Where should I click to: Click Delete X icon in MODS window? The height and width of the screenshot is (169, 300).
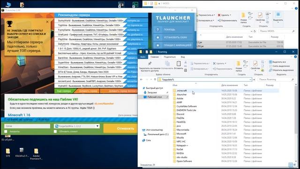point(219,15)
